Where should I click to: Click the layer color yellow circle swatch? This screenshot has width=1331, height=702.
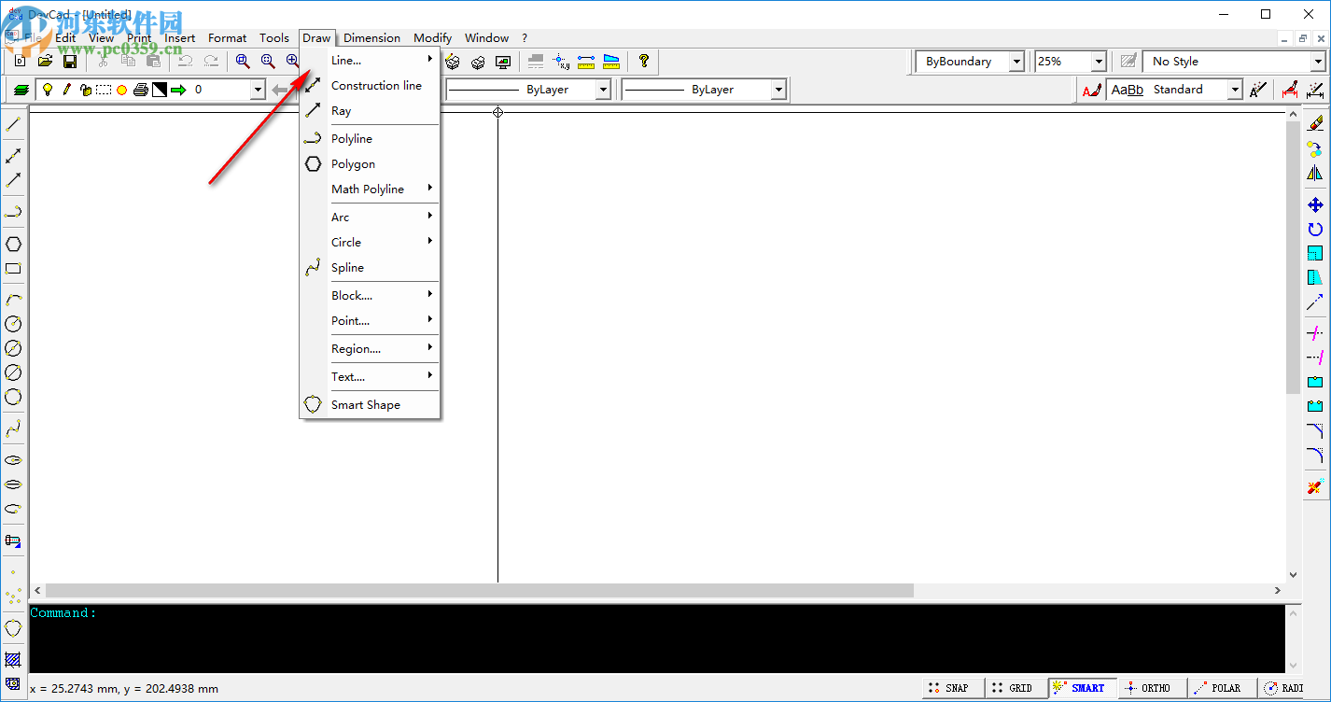pos(121,91)
